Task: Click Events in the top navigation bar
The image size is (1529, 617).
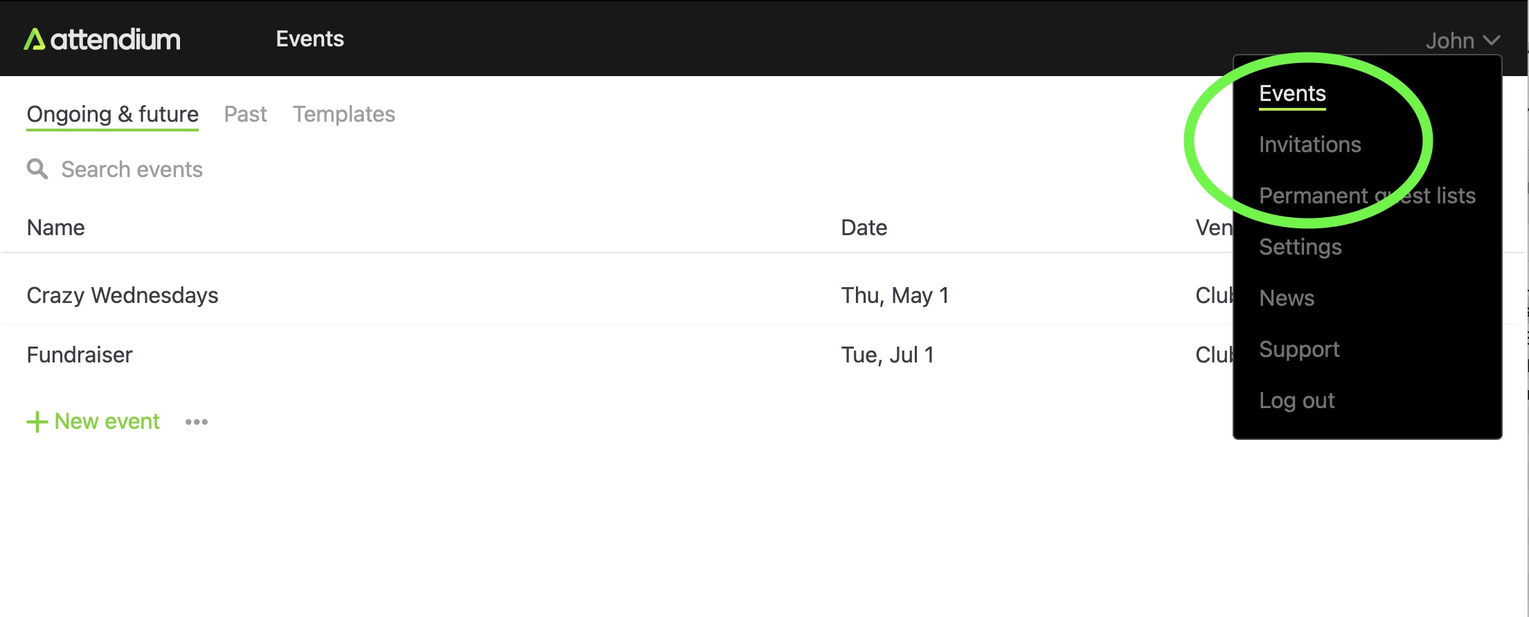Action: pos(310,39)
